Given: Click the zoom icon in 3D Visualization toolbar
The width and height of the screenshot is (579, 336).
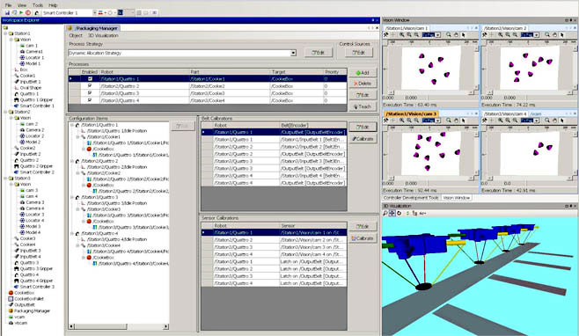Looking at the screenshot, I should point(385,213).
